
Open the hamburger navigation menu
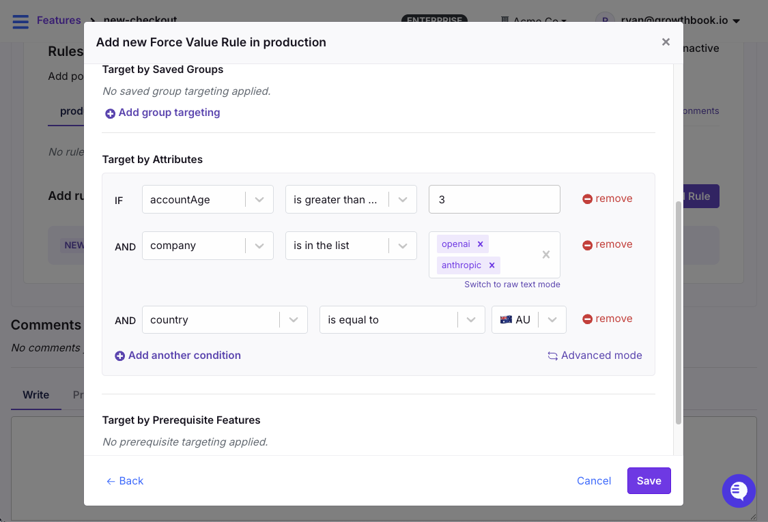tap(20, 21)
